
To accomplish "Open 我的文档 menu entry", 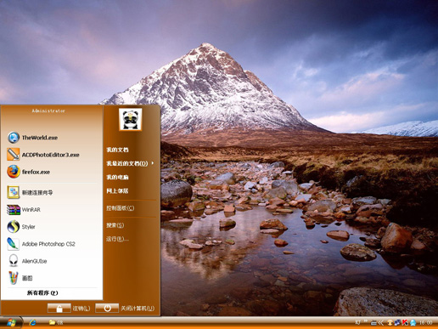I will 117,150.
